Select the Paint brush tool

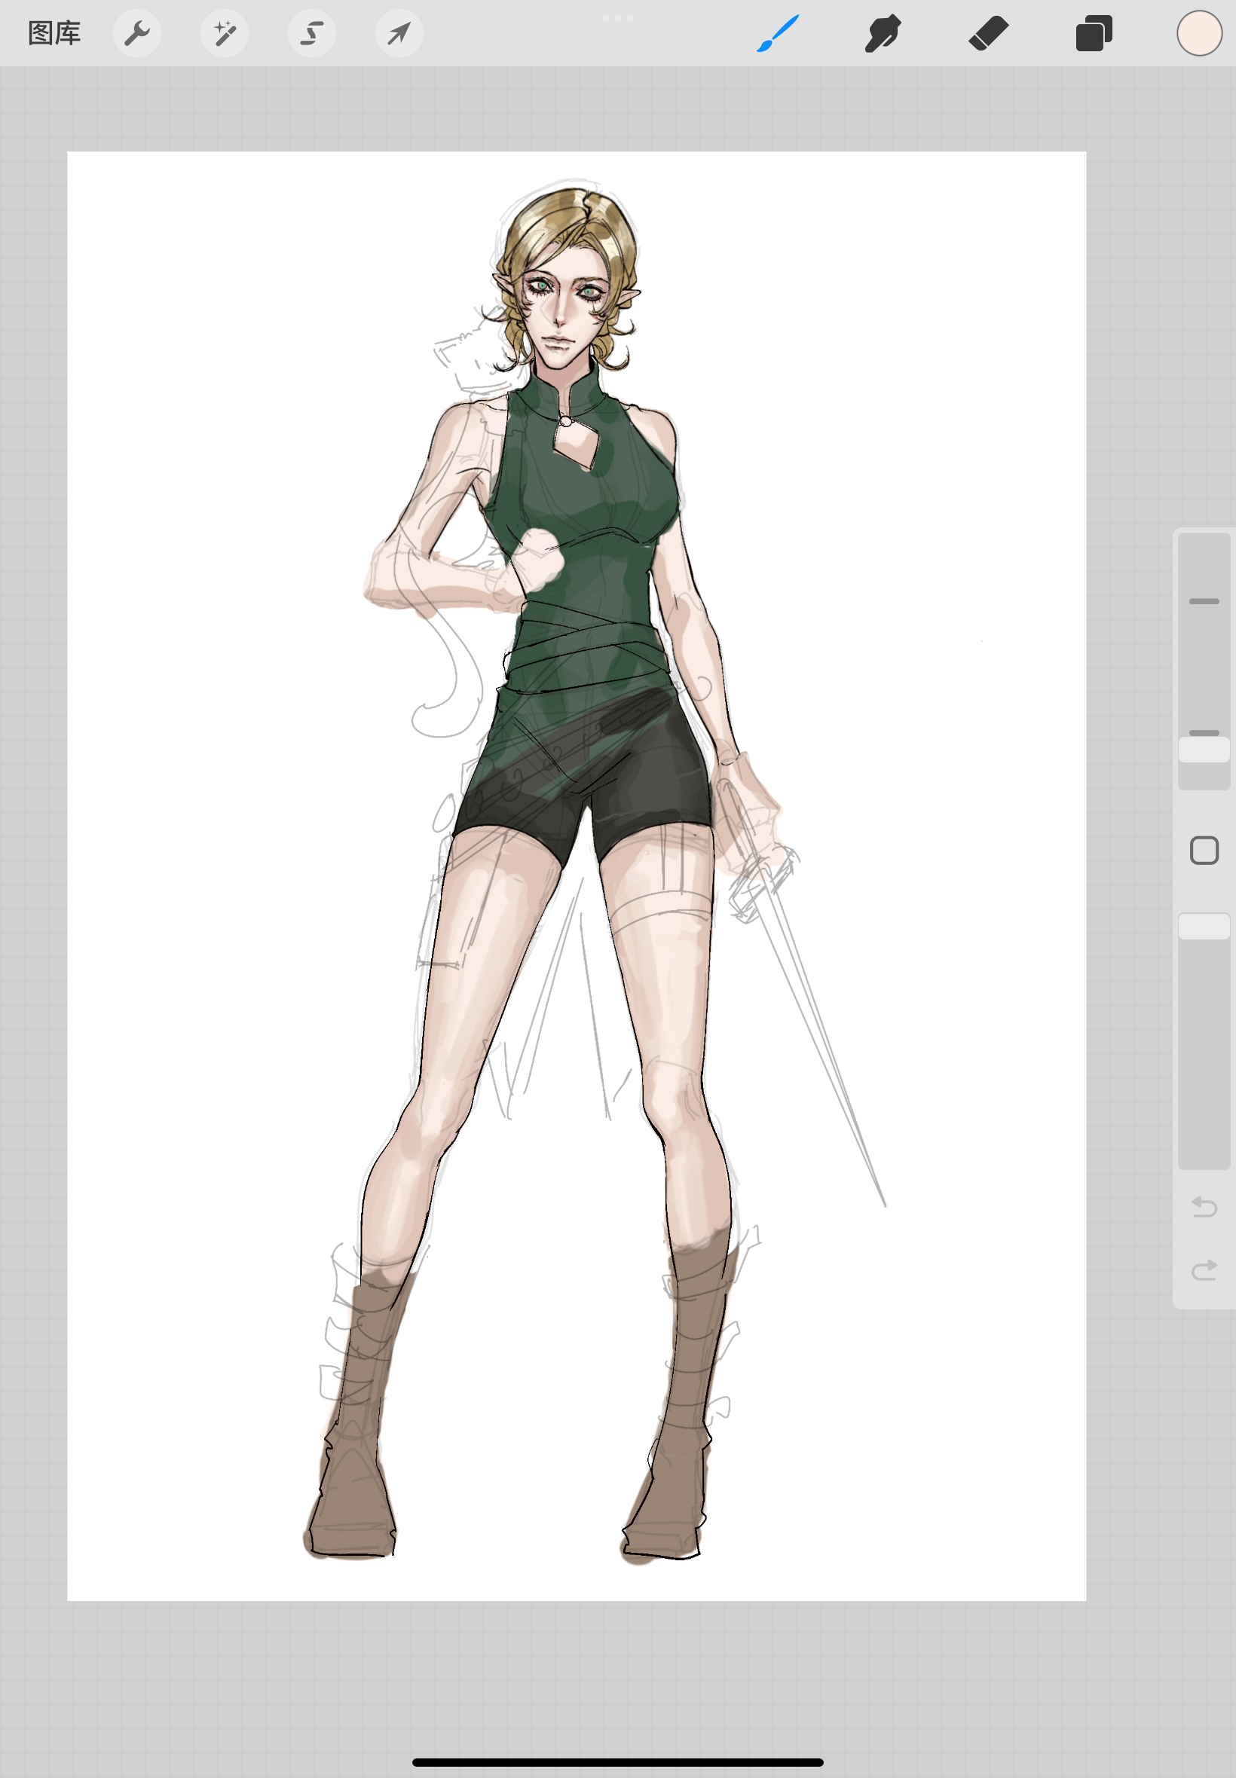tap(778, 33)
